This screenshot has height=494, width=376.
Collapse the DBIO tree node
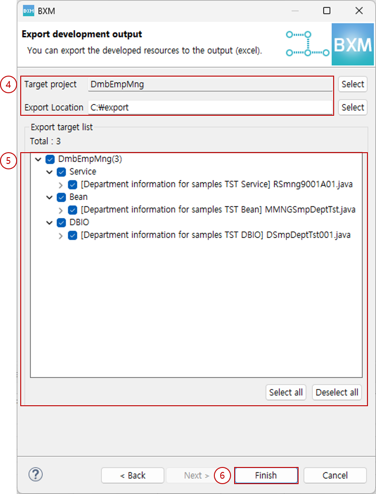click(x=50, y=222)
